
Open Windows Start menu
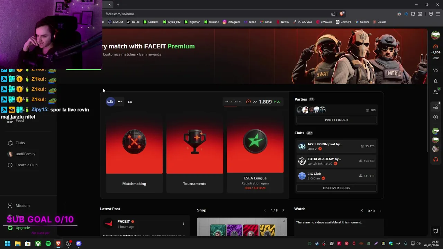[x=7, y=243]
